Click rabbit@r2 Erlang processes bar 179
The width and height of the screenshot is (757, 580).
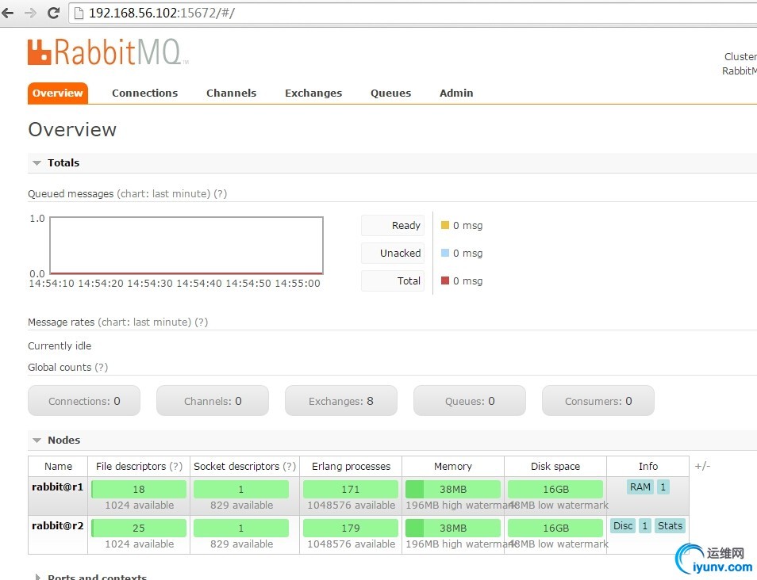coord(351,528)
